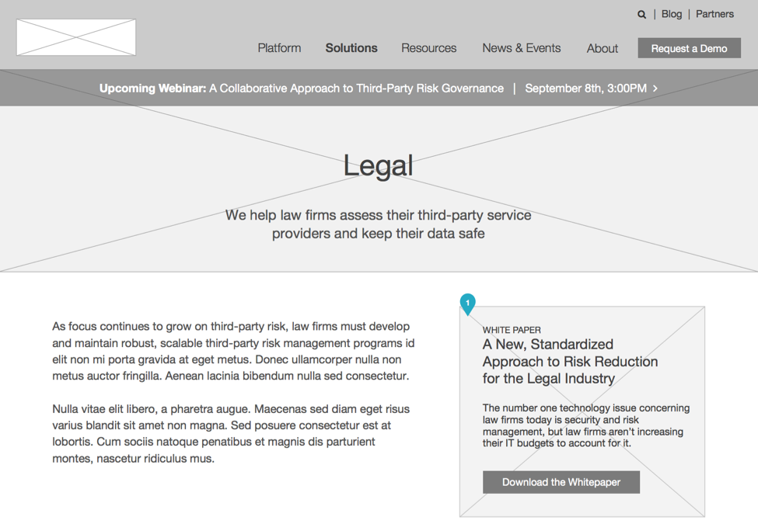Click the 'We help law firms' subheading
The image size is (758, 524).
tap(378, 224)
